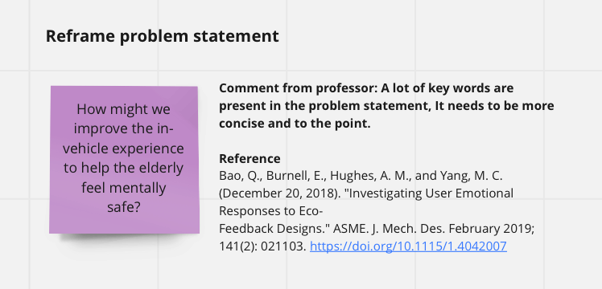Viewport: 602px width, 289px height.
Task: Select the 'Reframe problem statement' heading
Action: coord(163,36)
